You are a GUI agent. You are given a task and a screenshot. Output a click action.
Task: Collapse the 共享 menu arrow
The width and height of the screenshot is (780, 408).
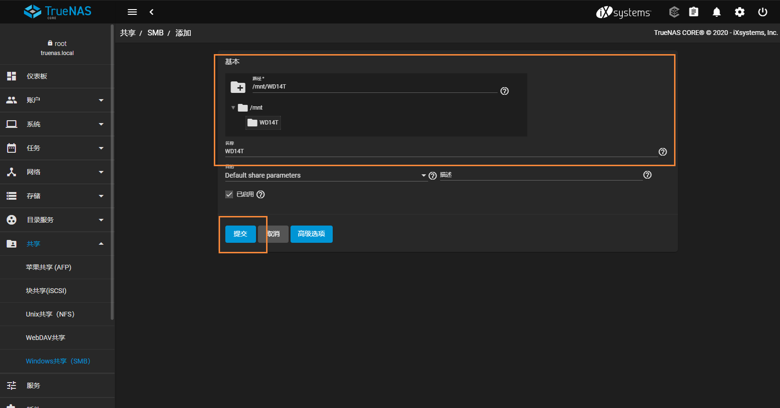pyautogui.click(x=101, y=244)
